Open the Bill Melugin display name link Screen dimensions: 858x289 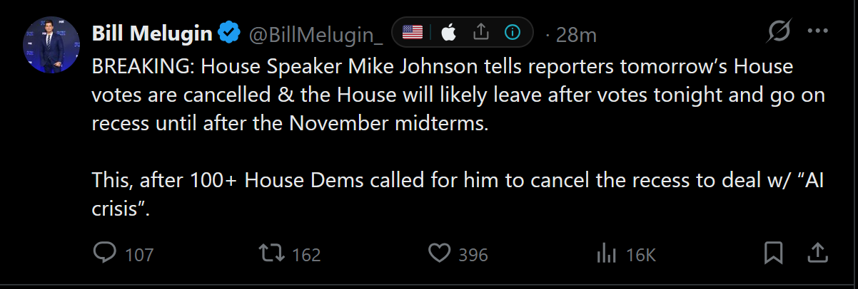click(x=152, y=33)
